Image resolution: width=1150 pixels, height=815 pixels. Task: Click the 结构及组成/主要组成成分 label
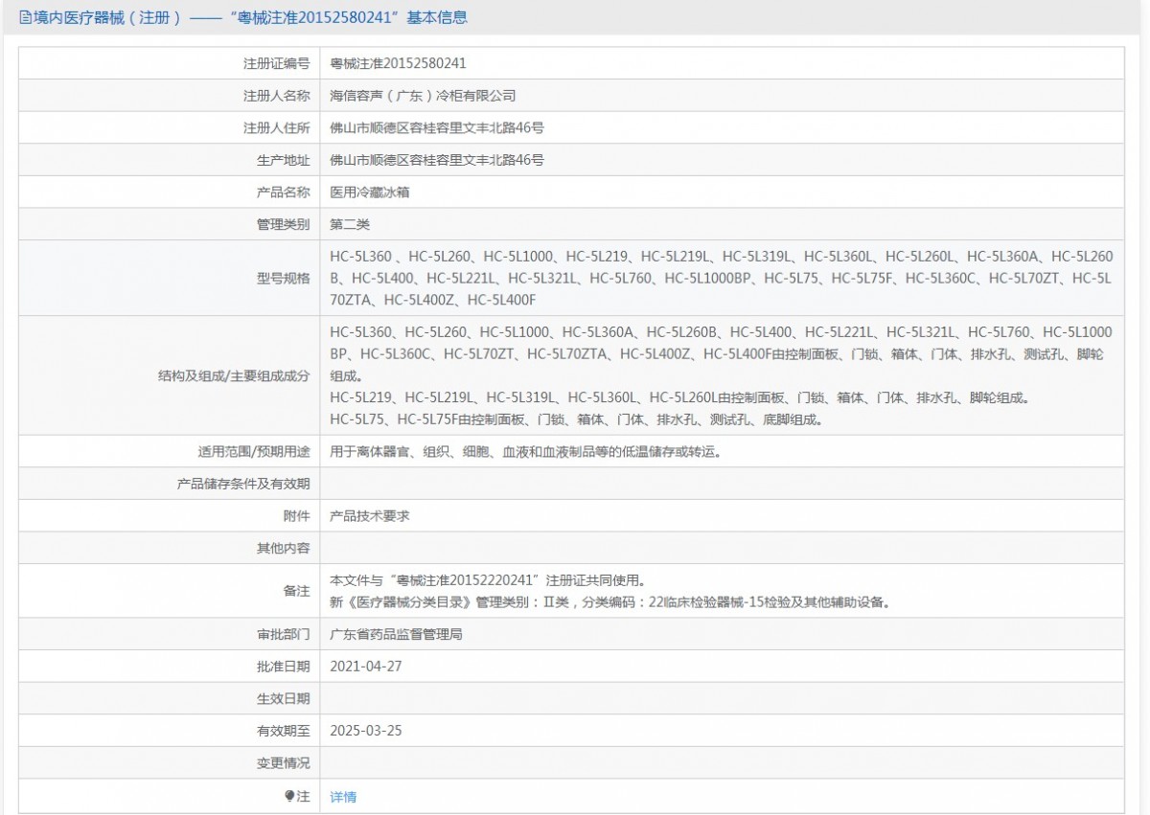pos(235,375)
